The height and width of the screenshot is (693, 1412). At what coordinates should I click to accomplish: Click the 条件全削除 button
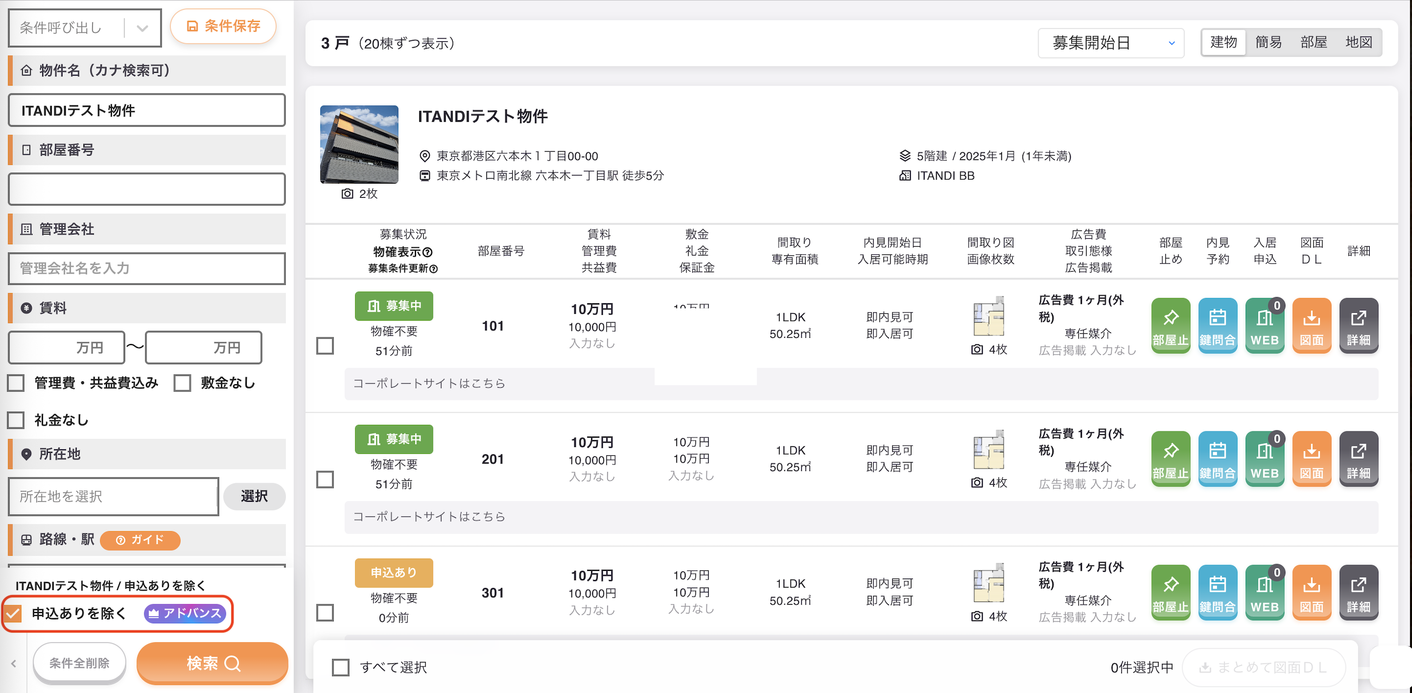(x=79, y=663)
